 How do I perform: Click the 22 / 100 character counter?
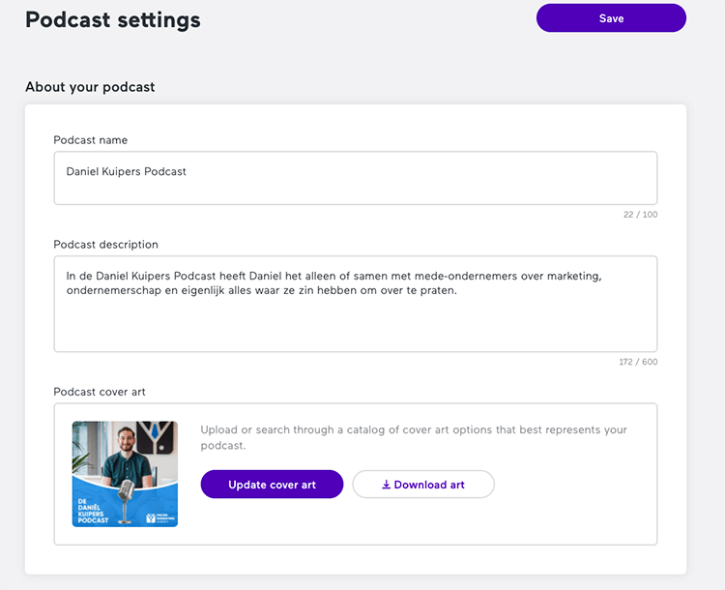pyautogui.click(x=640, y=215)
